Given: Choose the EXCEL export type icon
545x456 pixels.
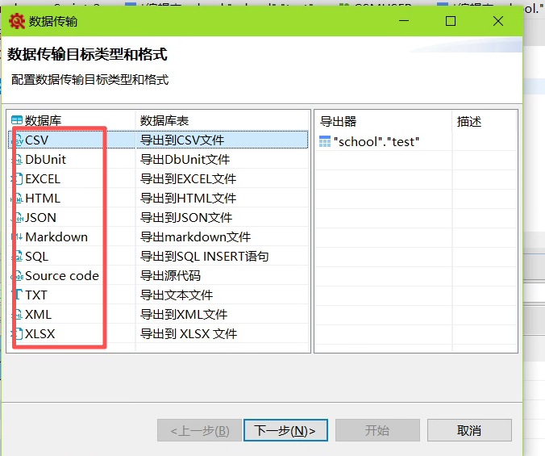Looking at the screenshot, I should coord(18,179).
